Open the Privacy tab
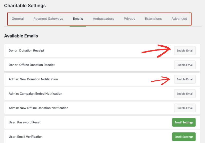Screen dimensions: 205x143 tap(129, 19)
